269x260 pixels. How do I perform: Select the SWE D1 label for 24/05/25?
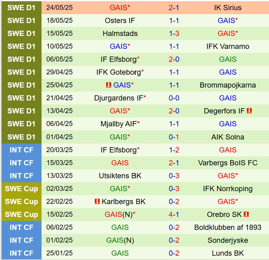click(21, 8)
